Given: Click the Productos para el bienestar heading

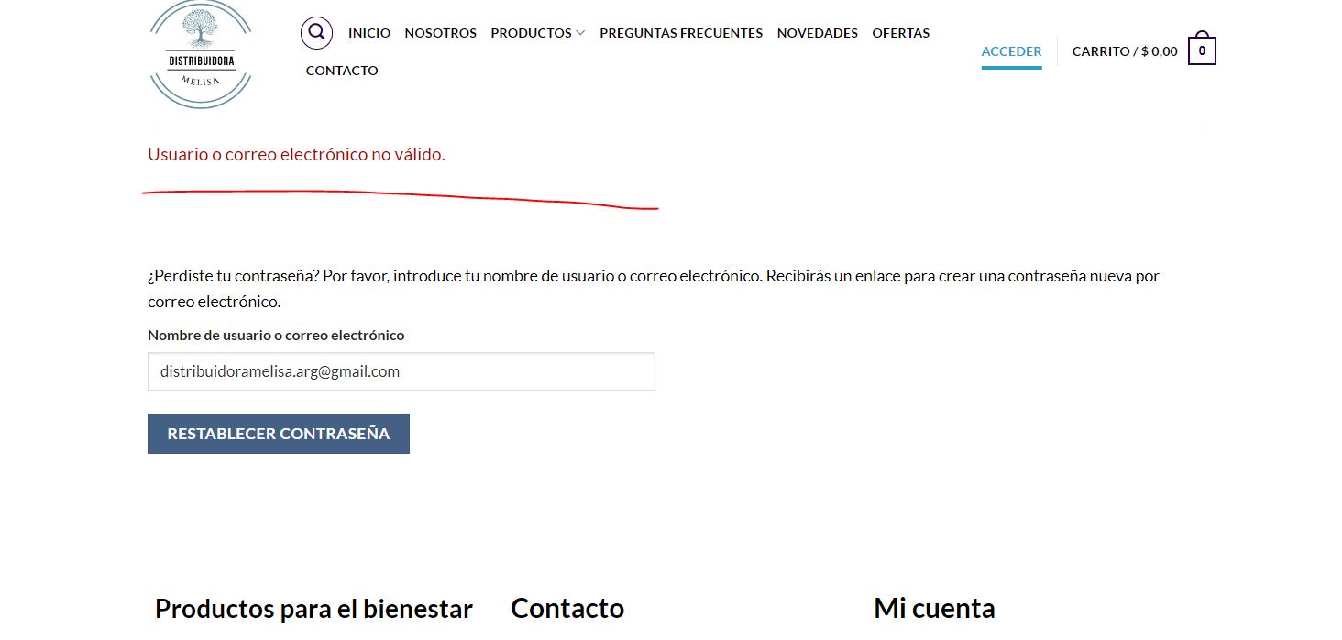Looking at the screenshot, I should click(x=313, y=608).
